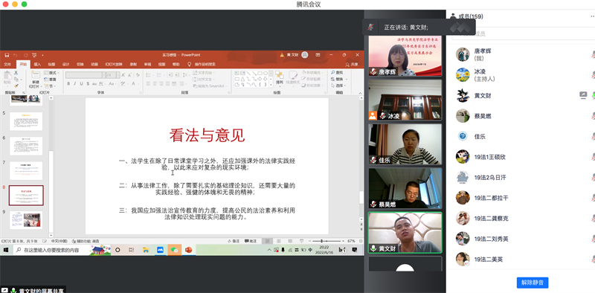This screenshot has height=293, width=595.
Task: Click the WeChat icon in taskbar
Action: [174, 250]
